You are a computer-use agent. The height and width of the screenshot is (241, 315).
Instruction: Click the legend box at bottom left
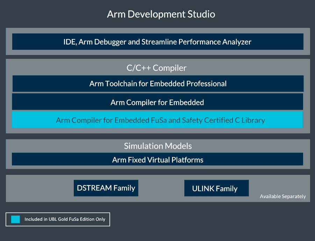58,219
